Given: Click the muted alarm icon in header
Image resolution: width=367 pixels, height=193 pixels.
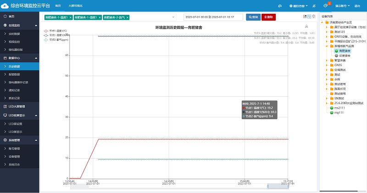Looking at the screenshot, I should point(313,6).
